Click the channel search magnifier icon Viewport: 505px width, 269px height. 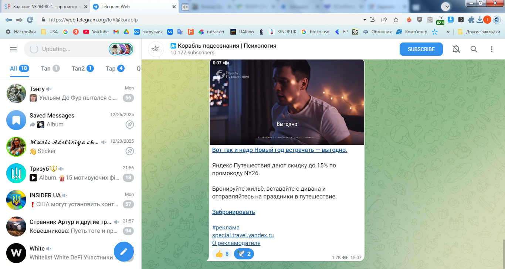474,49
